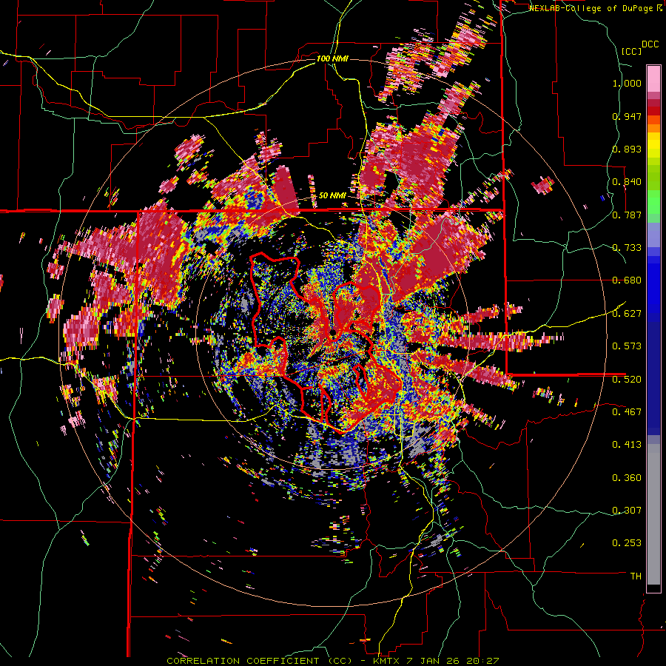Pick the gray low-value segment of color bar
Image resolution: width=666 pixels, height=666 pixels.
coord(653,514)
